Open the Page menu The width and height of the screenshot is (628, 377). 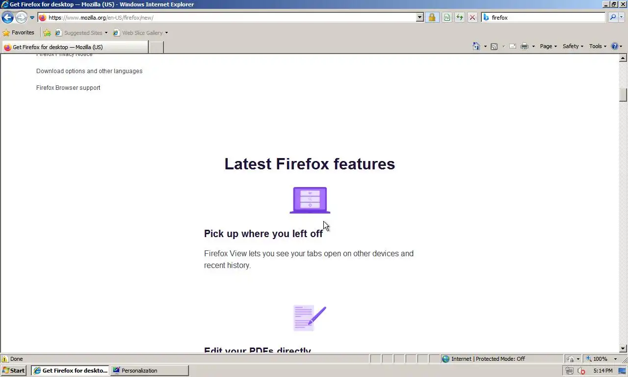pyautogui.click(x=549, y=46)
